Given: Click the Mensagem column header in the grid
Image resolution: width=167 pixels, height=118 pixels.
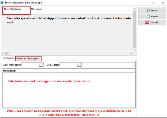Looking at the screenshot, I should pos(37,9).
